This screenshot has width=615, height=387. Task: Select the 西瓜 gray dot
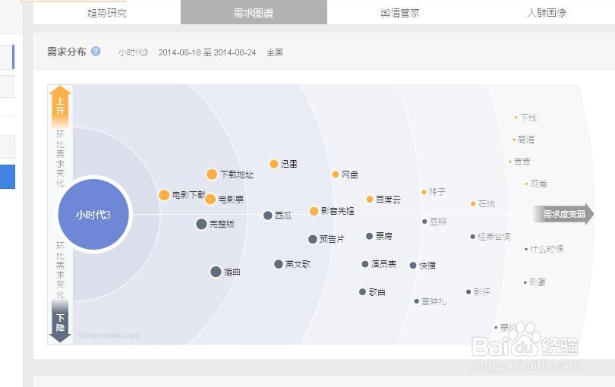point(268,216)
